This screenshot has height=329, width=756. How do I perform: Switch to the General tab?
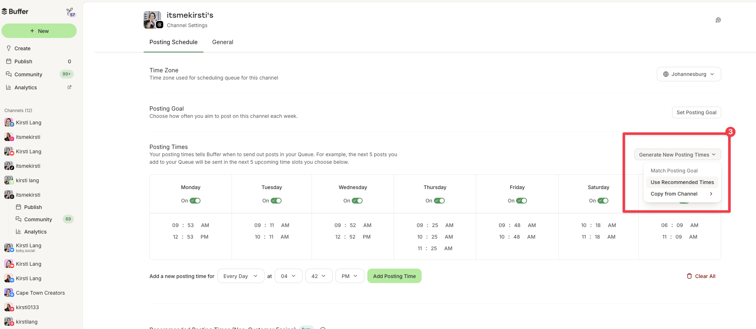point(222,42)
